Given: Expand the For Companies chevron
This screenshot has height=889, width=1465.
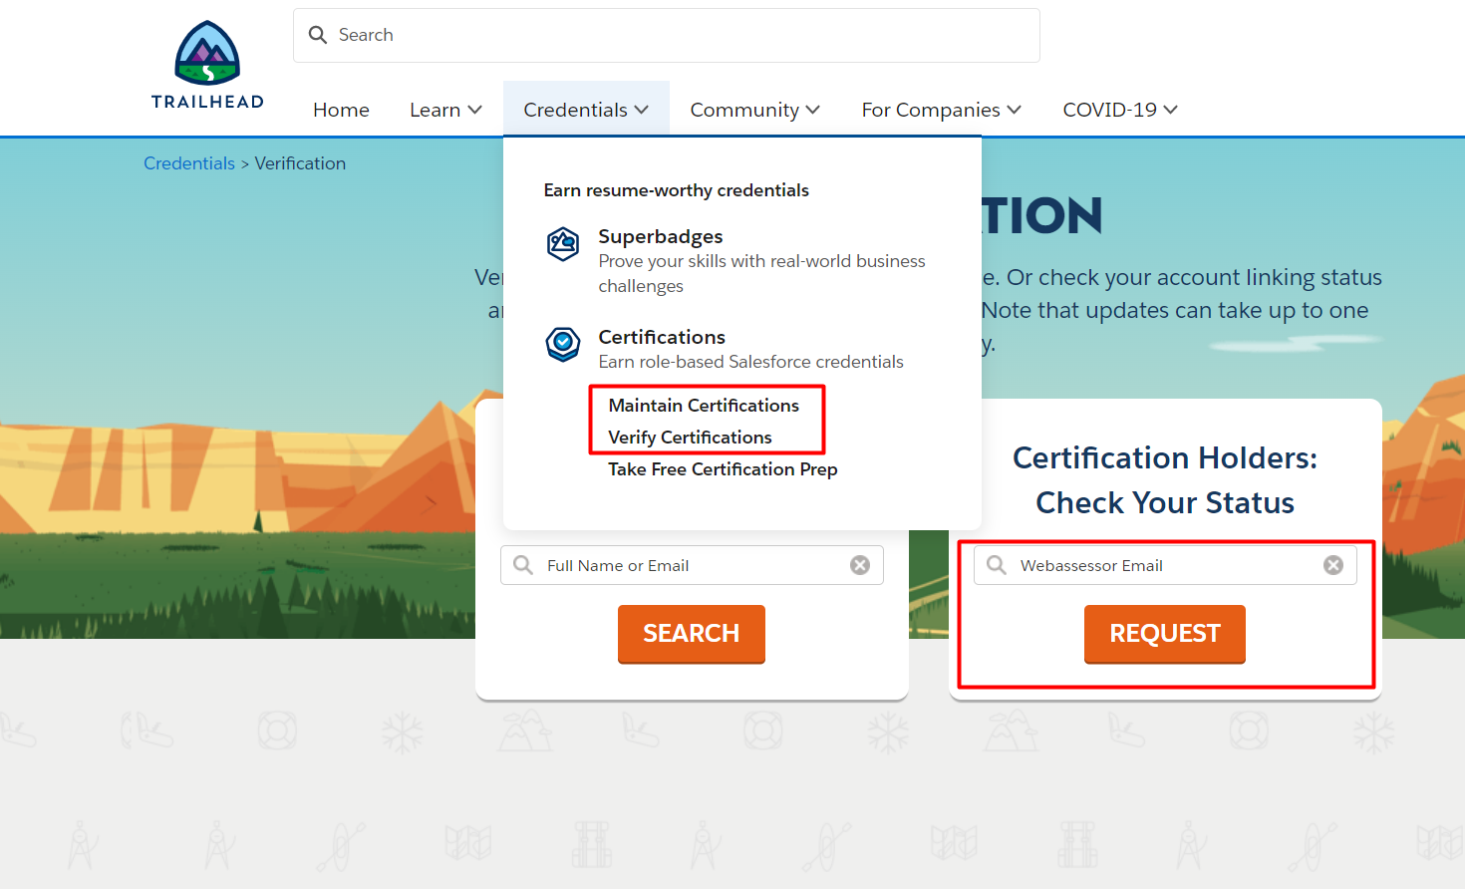Looking at the screenshot, I should (x=1015, y=110).
